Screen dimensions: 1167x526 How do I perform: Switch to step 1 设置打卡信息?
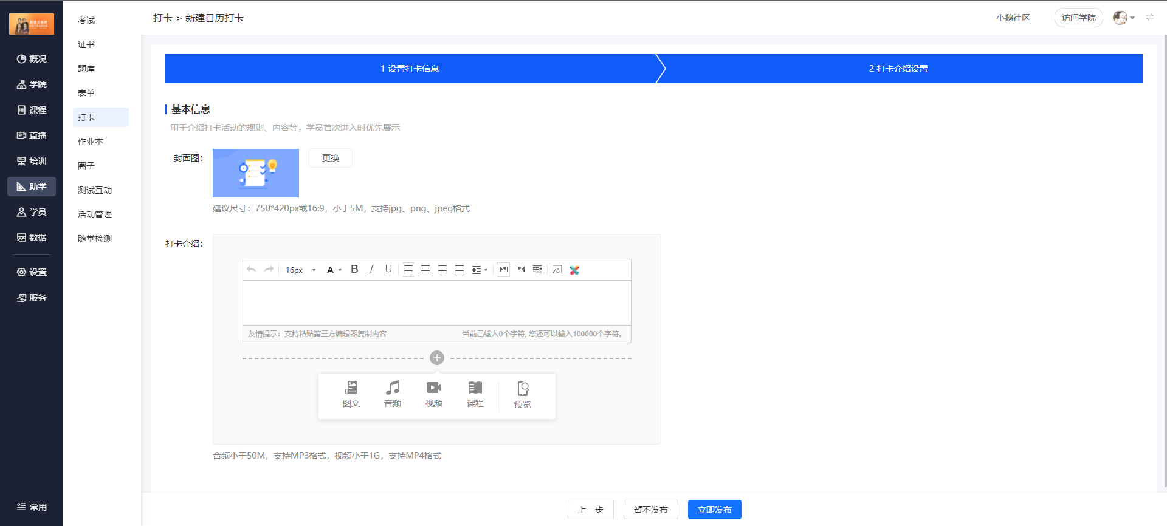coord(410,69)
